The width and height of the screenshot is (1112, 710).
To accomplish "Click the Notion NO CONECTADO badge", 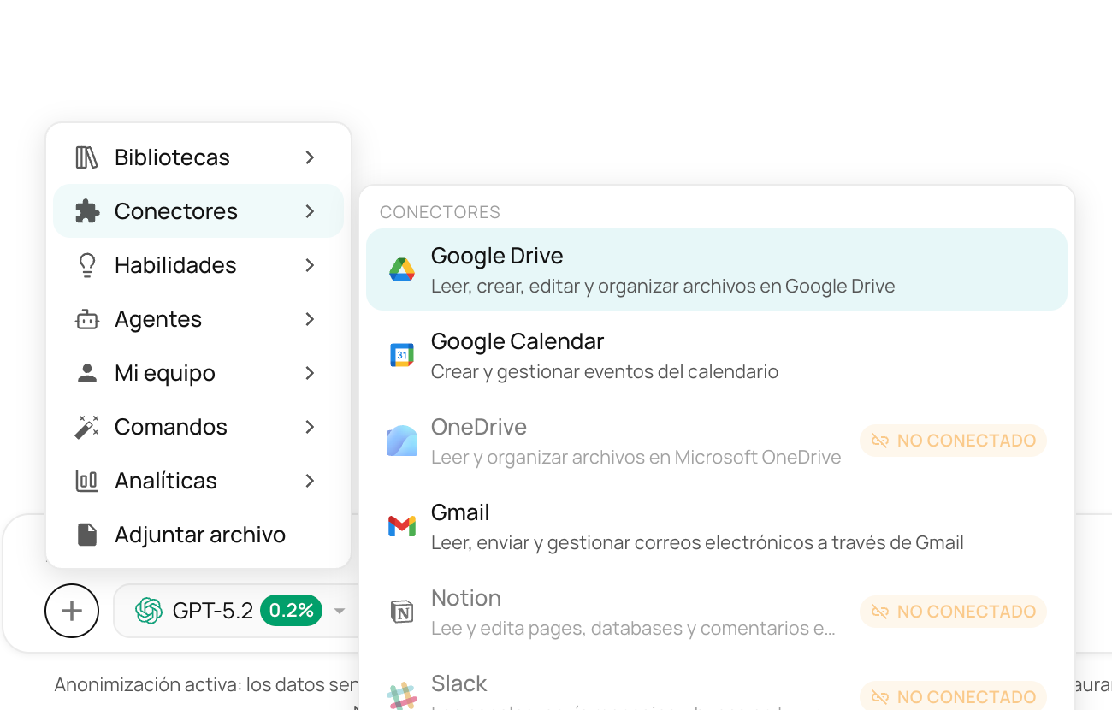I will pos(953,612).
